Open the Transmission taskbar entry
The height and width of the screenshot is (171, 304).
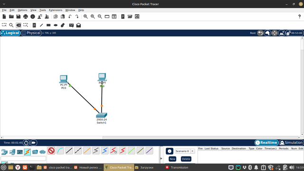[x=177, y=168]
